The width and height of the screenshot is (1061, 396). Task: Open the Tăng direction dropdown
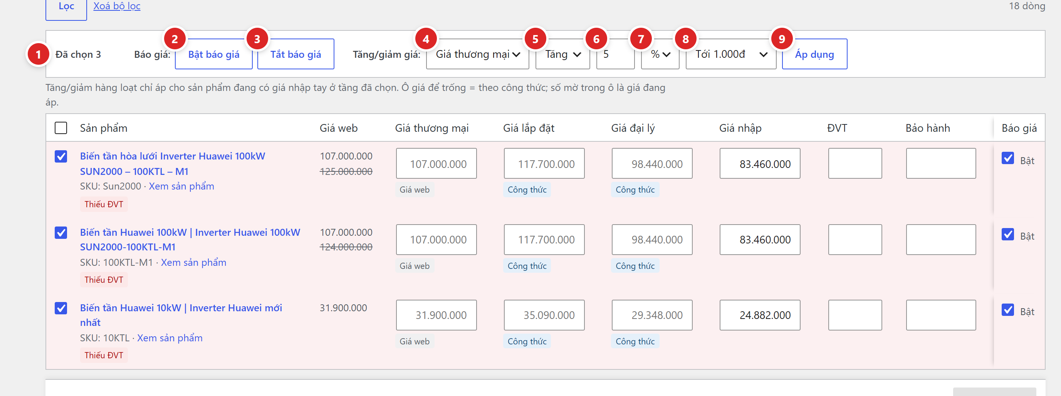point(562,54)
